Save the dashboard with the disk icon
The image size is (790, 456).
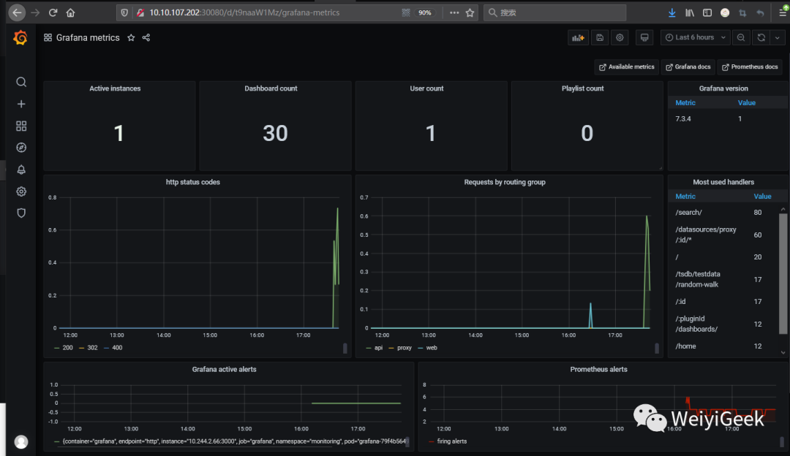click(x=600, y=38)
